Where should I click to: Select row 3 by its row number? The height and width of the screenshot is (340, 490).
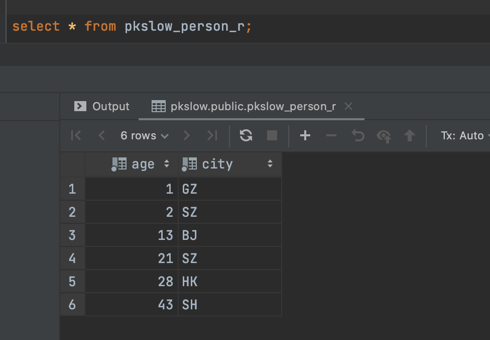(72, 235)
